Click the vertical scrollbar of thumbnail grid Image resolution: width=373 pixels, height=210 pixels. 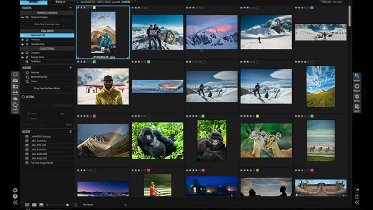[x=349, y=16]
